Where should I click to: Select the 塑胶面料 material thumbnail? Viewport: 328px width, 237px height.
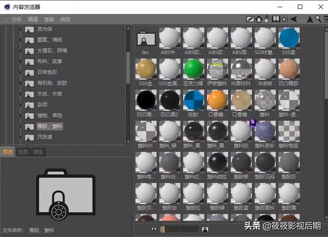tap(265, 193)
